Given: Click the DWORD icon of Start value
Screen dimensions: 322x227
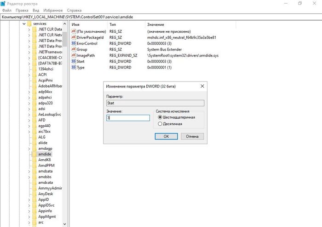Looking at the screenshot, I should 74,61.
